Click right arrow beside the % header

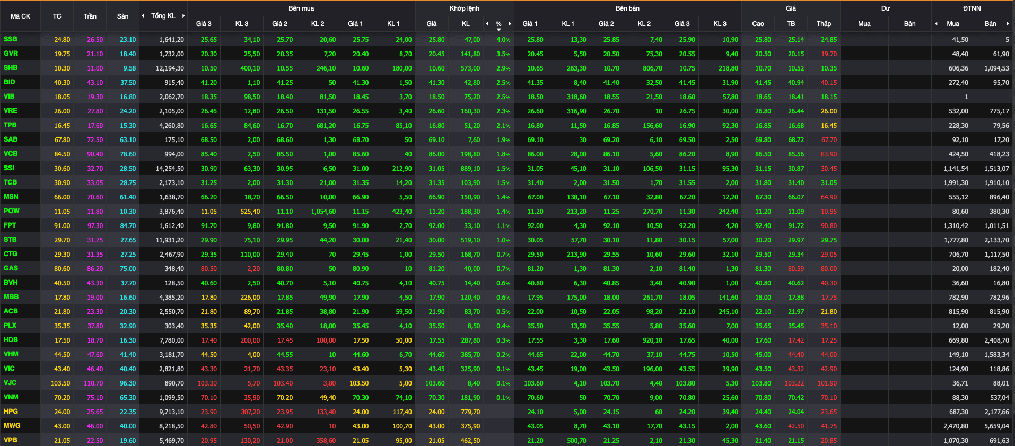(510, 24)
